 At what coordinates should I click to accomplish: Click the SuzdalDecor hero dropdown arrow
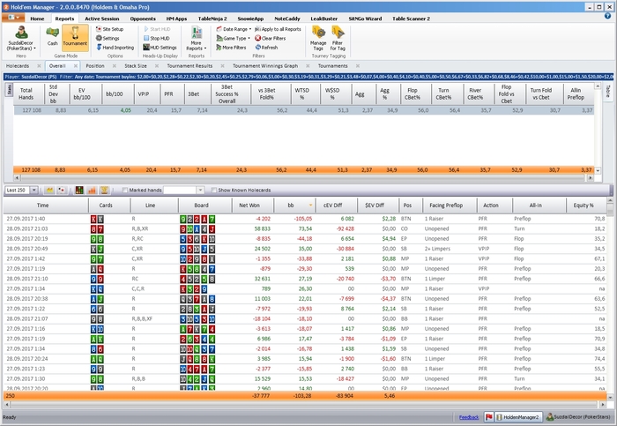pos(34,49)
